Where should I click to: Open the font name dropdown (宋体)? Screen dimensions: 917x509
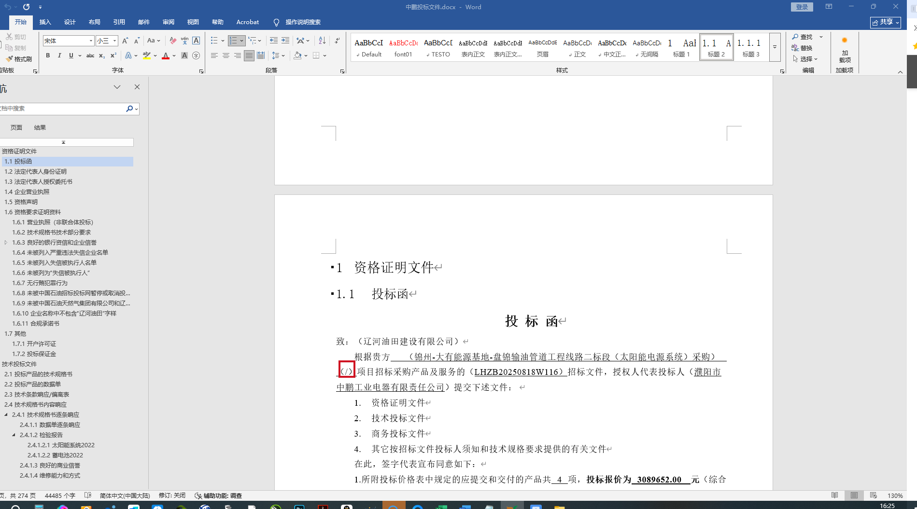(x=91, y=41)
